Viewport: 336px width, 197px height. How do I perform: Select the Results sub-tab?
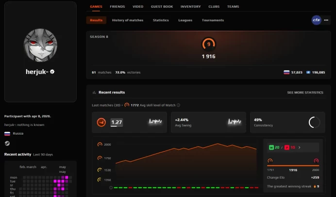(96, 20)
